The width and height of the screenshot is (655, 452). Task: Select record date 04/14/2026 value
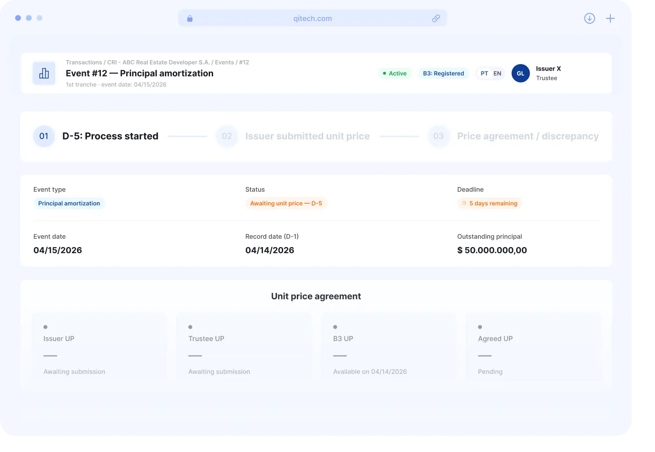click(270, 250)
